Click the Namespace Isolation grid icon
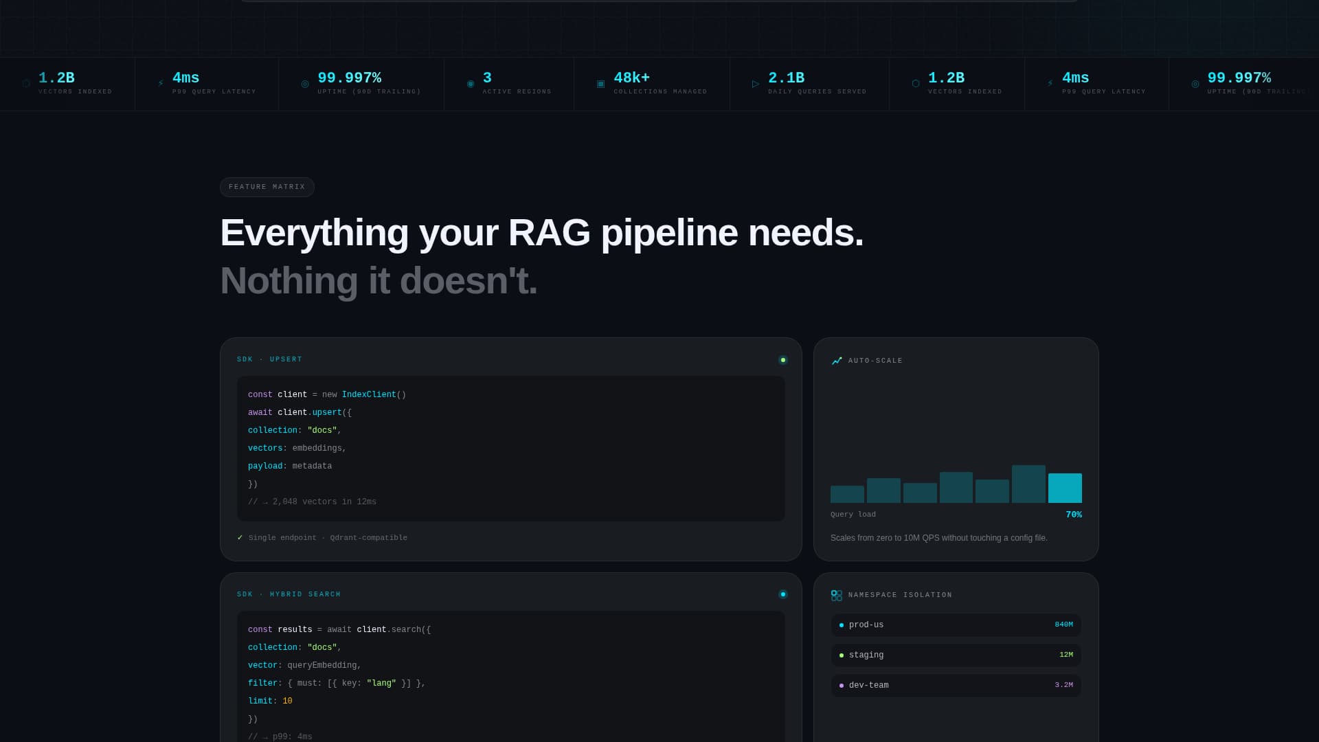This screenshot has width=1319, height=742. 837,595
